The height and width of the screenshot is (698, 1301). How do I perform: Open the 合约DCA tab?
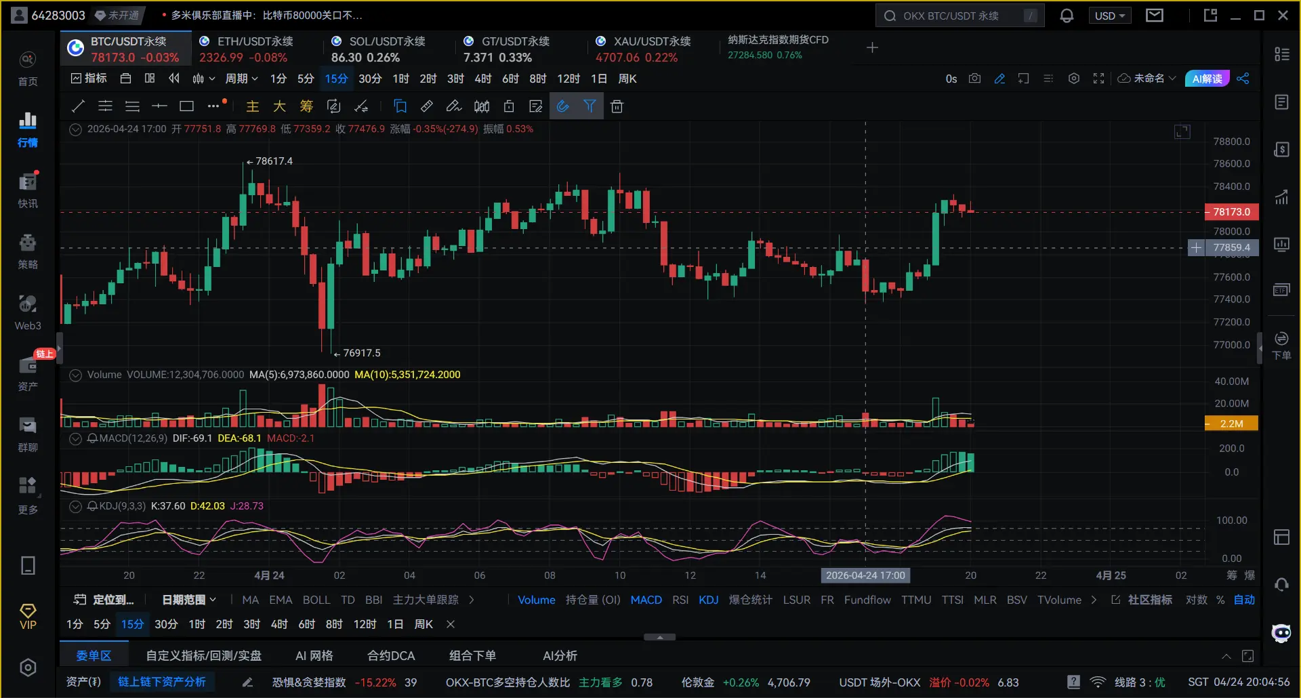(x=391, y=656)
